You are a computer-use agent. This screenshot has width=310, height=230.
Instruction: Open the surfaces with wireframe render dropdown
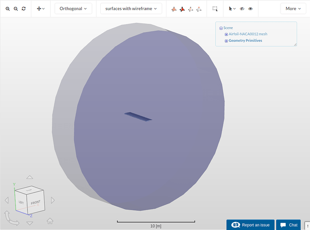point(131,9)
